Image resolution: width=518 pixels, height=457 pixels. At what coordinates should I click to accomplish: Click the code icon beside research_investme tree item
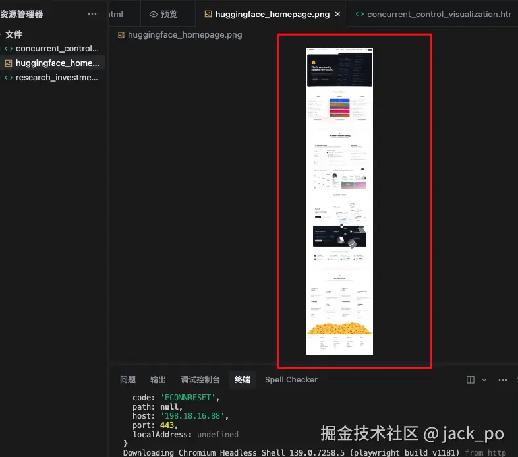point(9,78)
